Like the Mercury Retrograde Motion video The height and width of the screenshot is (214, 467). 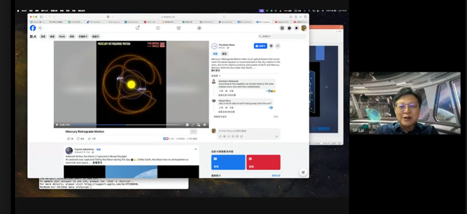(x=70, y=139)
